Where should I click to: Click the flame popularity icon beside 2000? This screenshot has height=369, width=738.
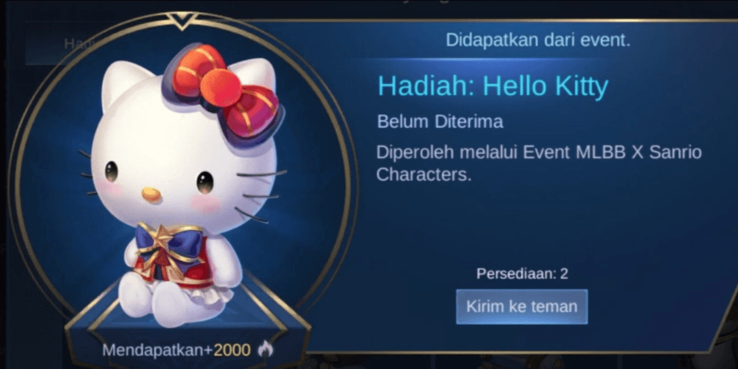pyautogui.click(x=266, y=349)
